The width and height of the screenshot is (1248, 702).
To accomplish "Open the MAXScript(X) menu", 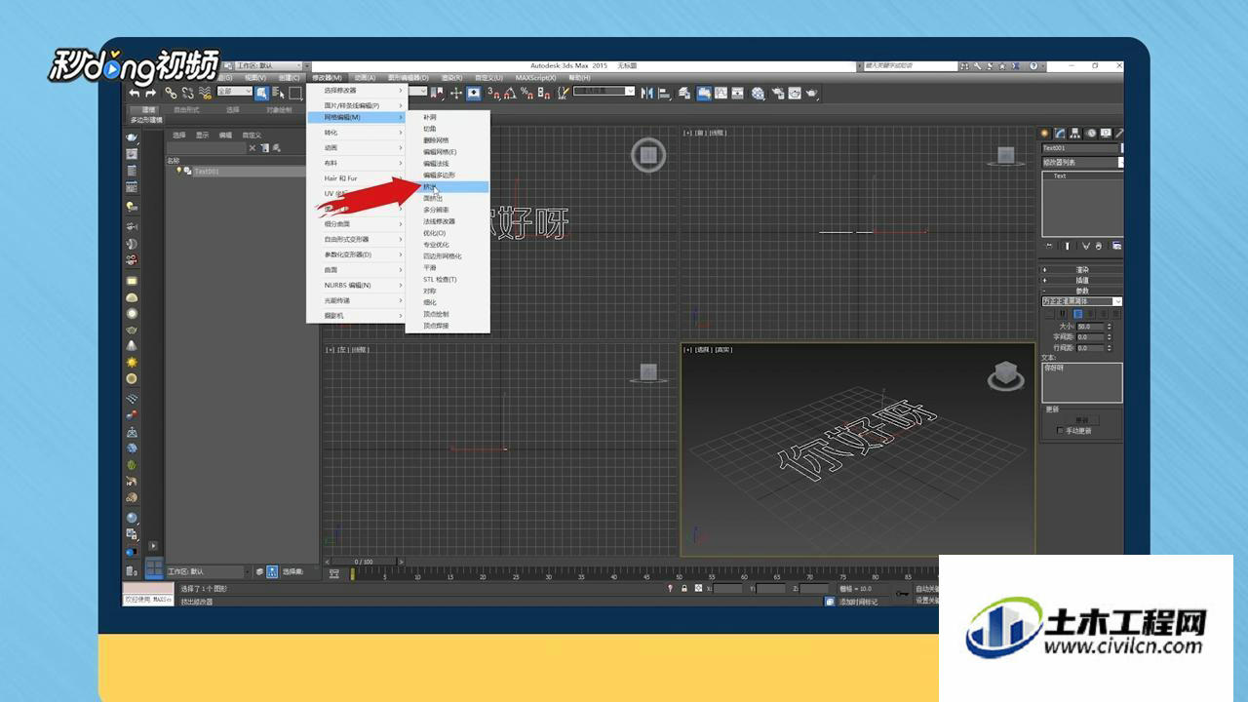I will (535, 78).
